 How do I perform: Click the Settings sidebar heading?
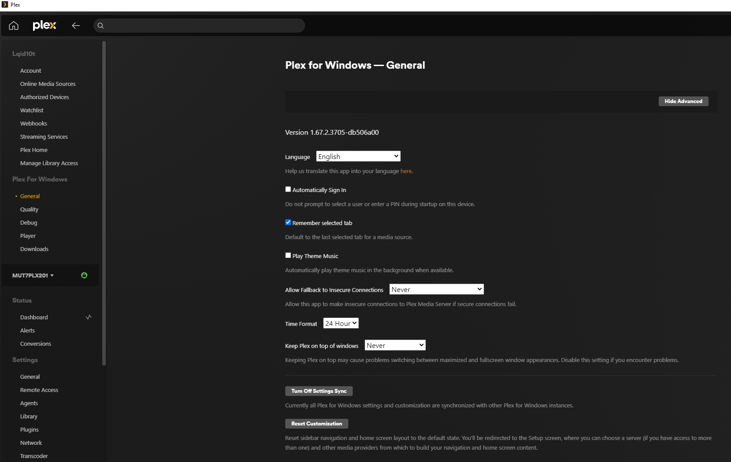(x=25, y=360)
